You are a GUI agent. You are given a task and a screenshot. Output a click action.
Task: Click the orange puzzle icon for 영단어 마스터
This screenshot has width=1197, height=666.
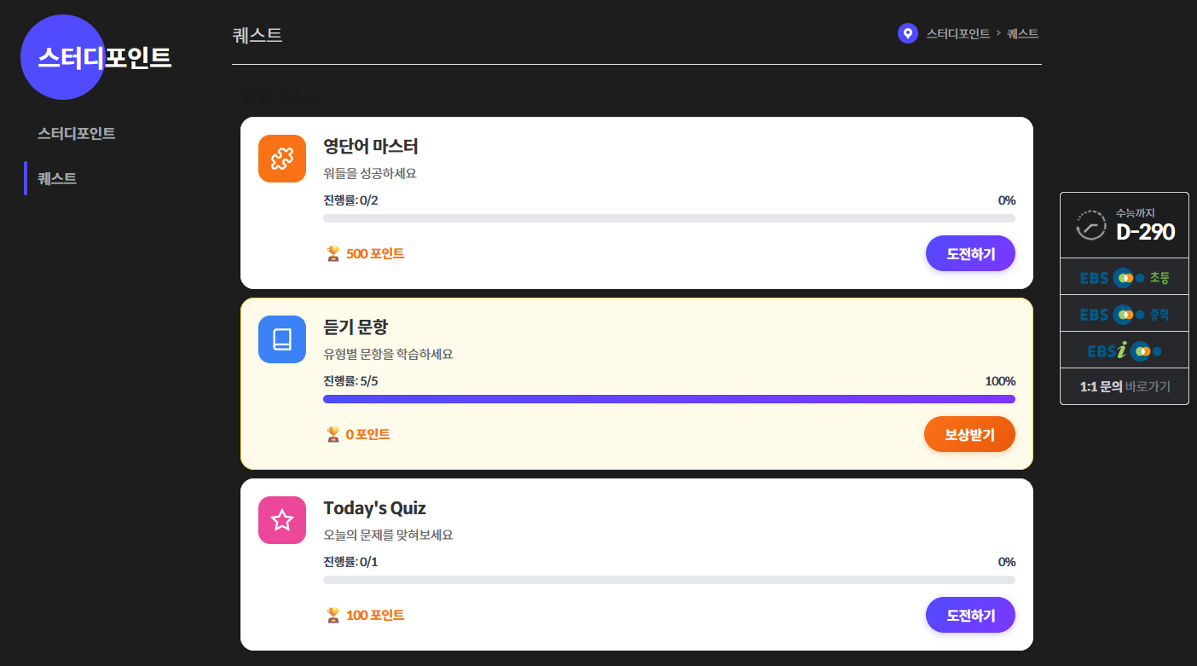[x=282, y=159]
